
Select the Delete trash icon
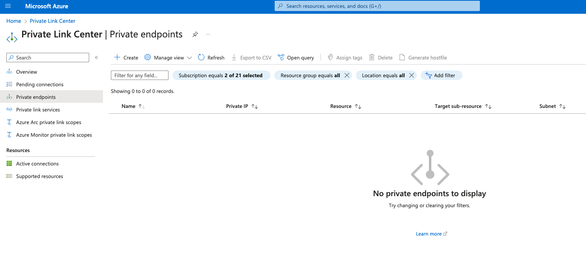click(371, 57)
